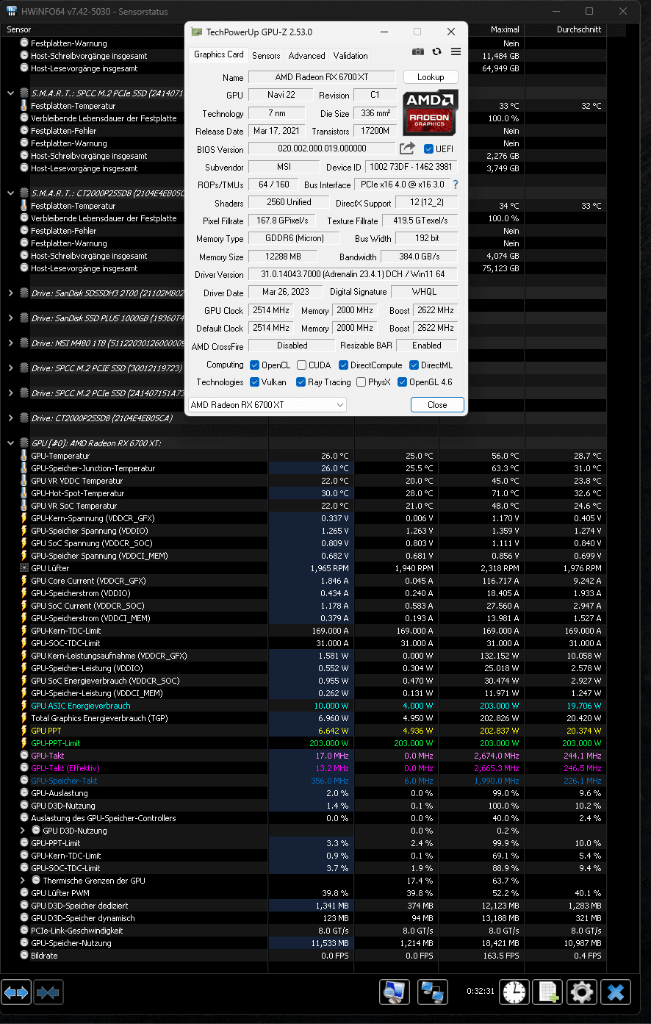Click the GPU-Z title bar app icon

click(196, 32)
